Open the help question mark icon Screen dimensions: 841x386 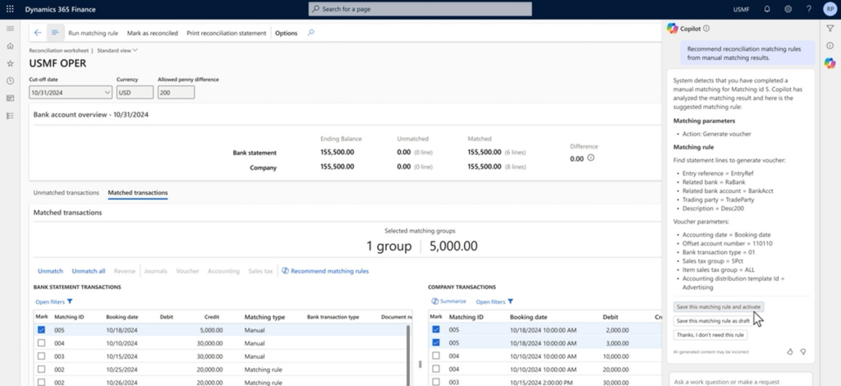click(809, 9)
